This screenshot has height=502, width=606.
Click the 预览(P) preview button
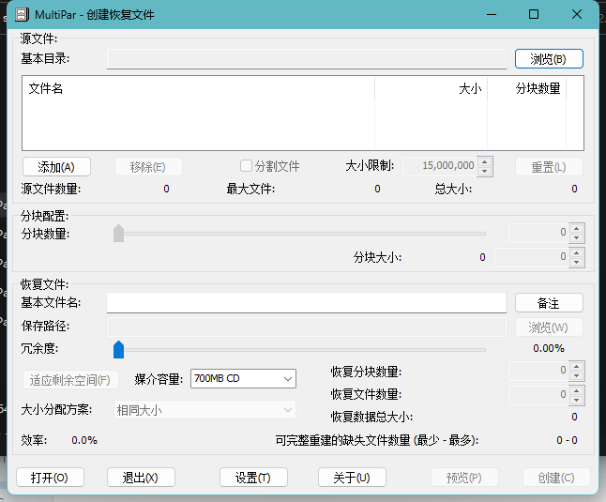464,478
